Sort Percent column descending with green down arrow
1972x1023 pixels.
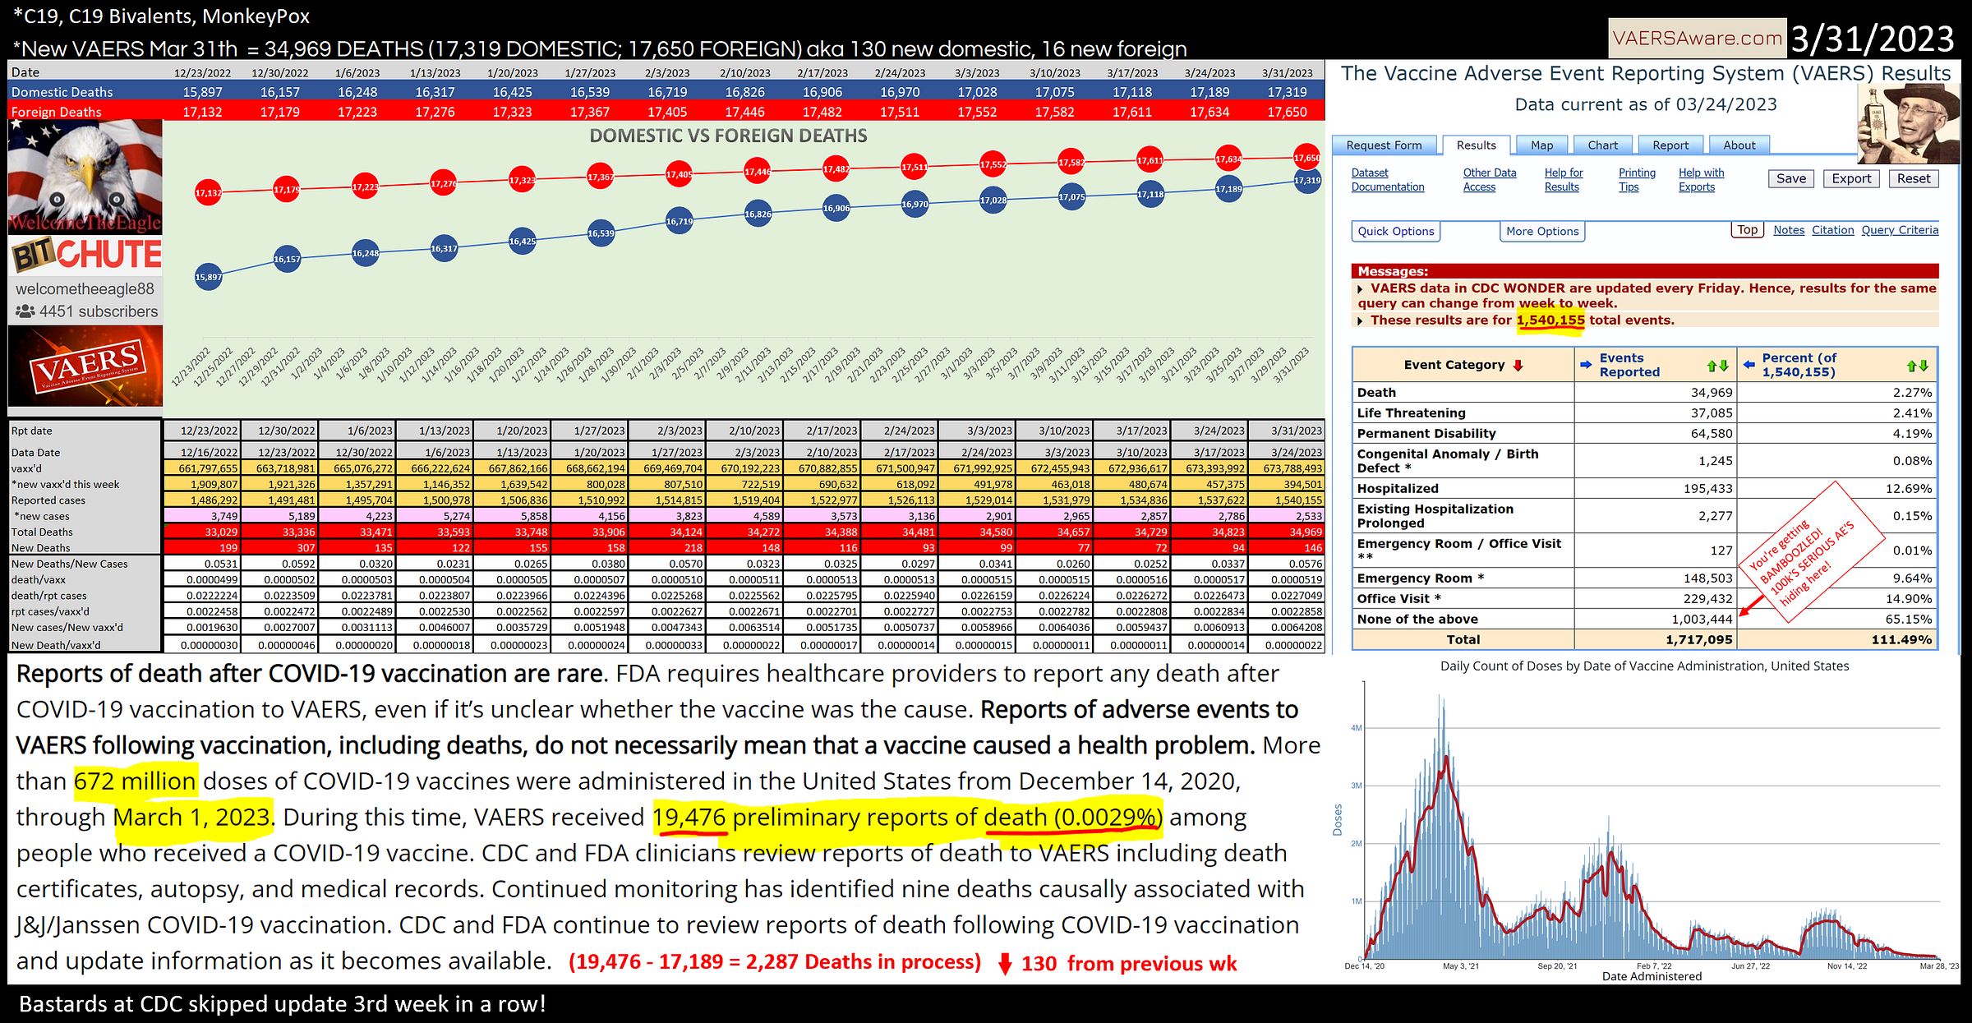[1924, 366]
